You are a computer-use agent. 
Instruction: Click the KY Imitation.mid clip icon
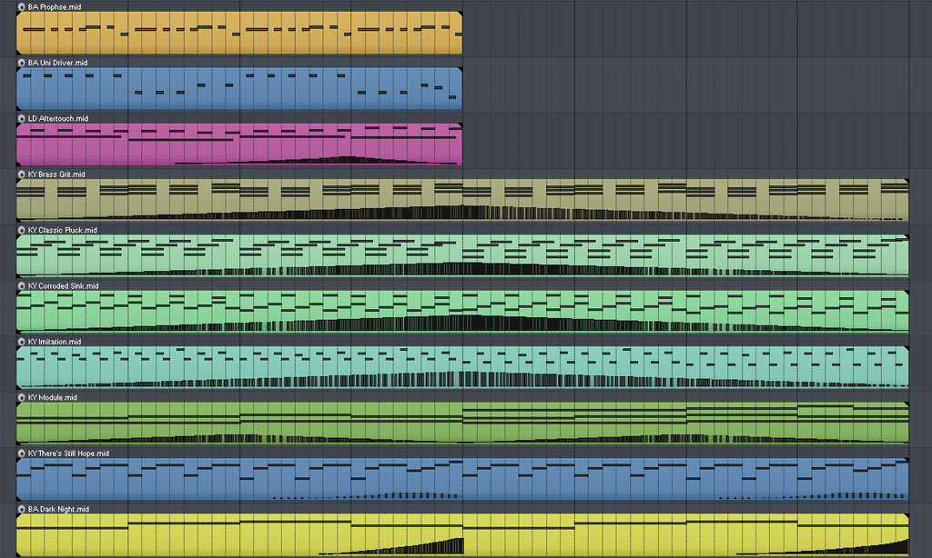tap(22, 342)
